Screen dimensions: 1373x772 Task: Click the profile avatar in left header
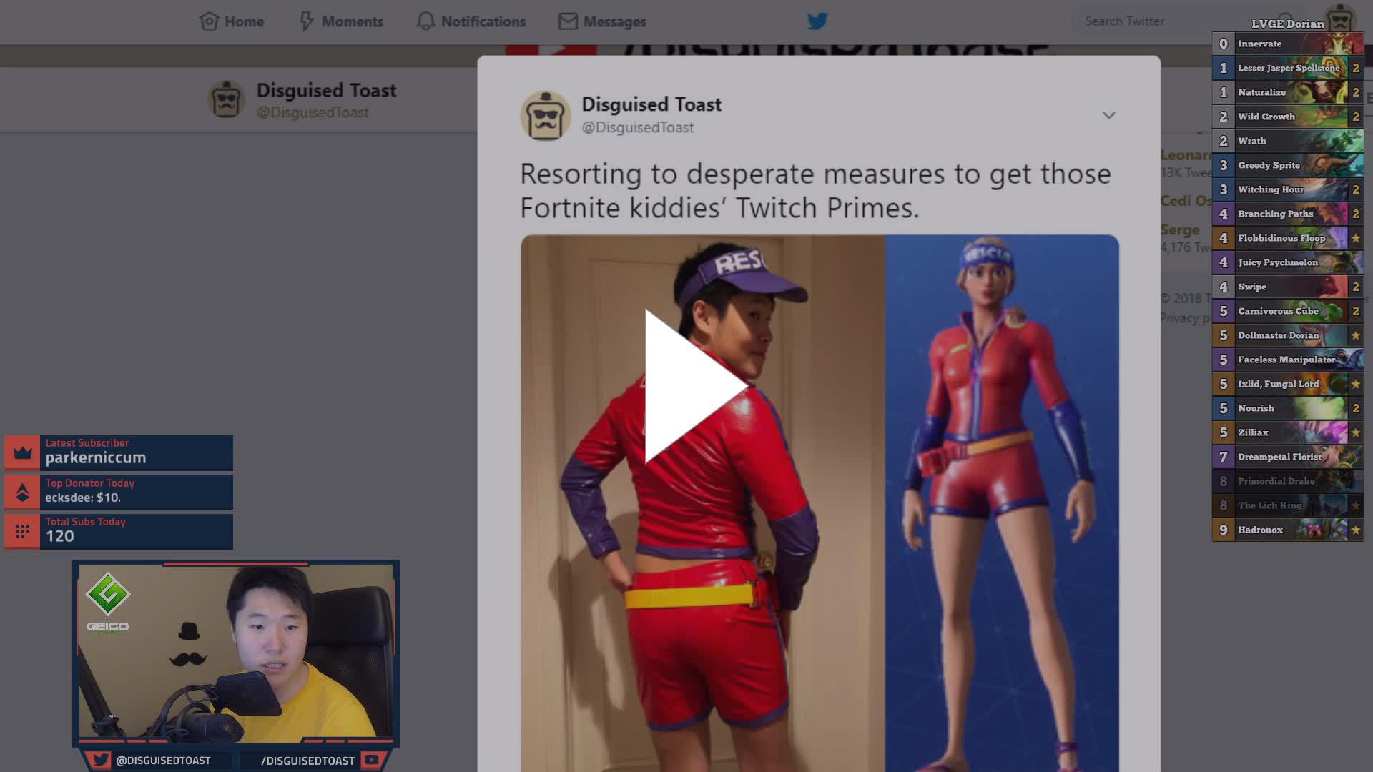(227, 99)
